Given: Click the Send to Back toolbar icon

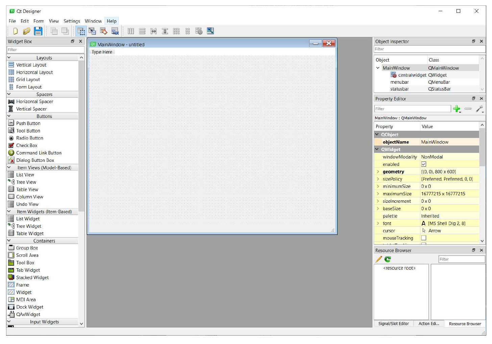Looking at the screenshot, I should [x=54, y=31].
